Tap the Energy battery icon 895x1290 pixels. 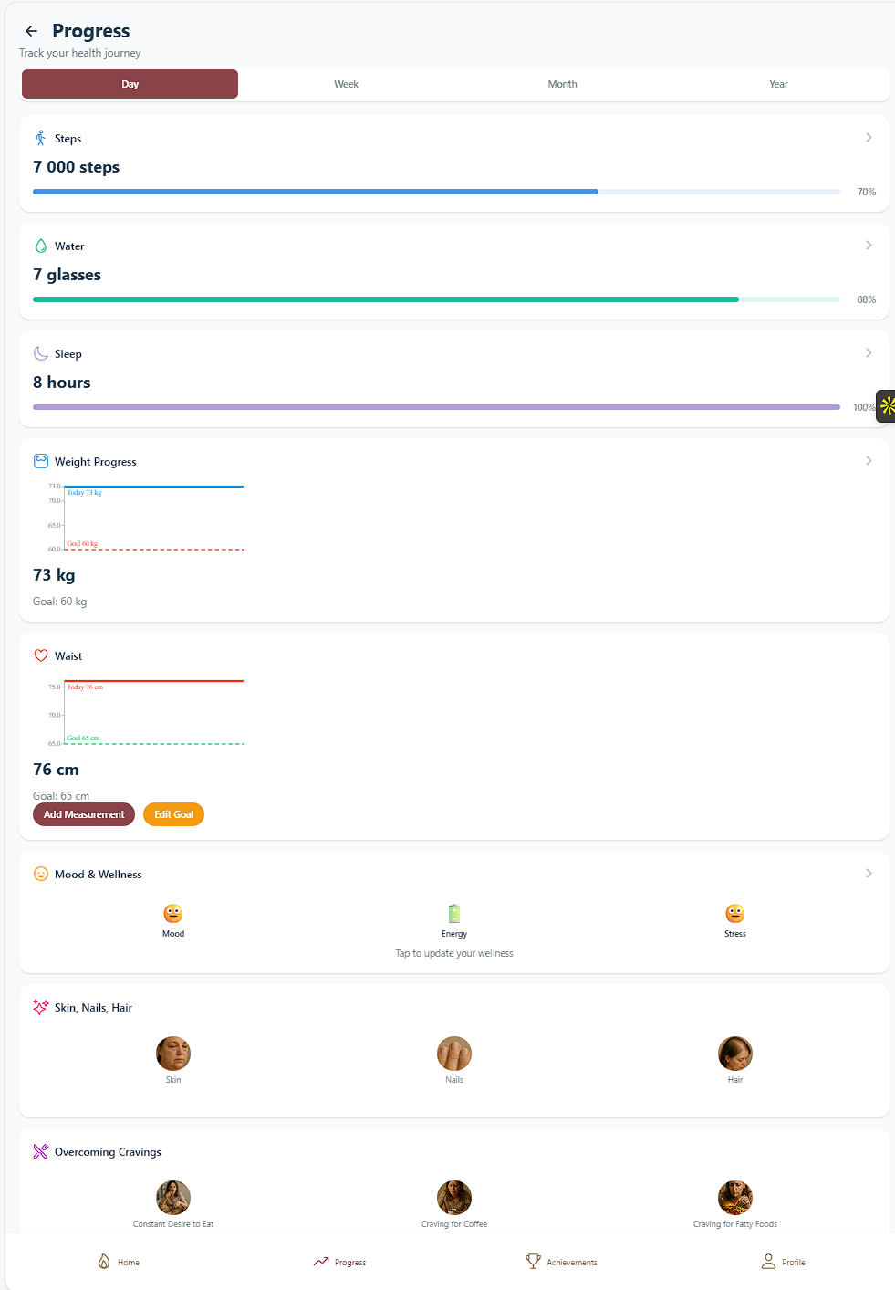(454, 913)
